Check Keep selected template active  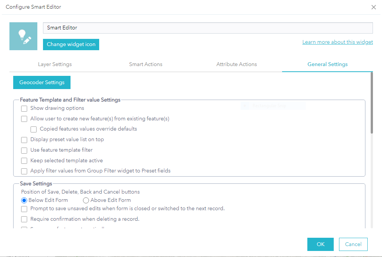pos(24,160)
